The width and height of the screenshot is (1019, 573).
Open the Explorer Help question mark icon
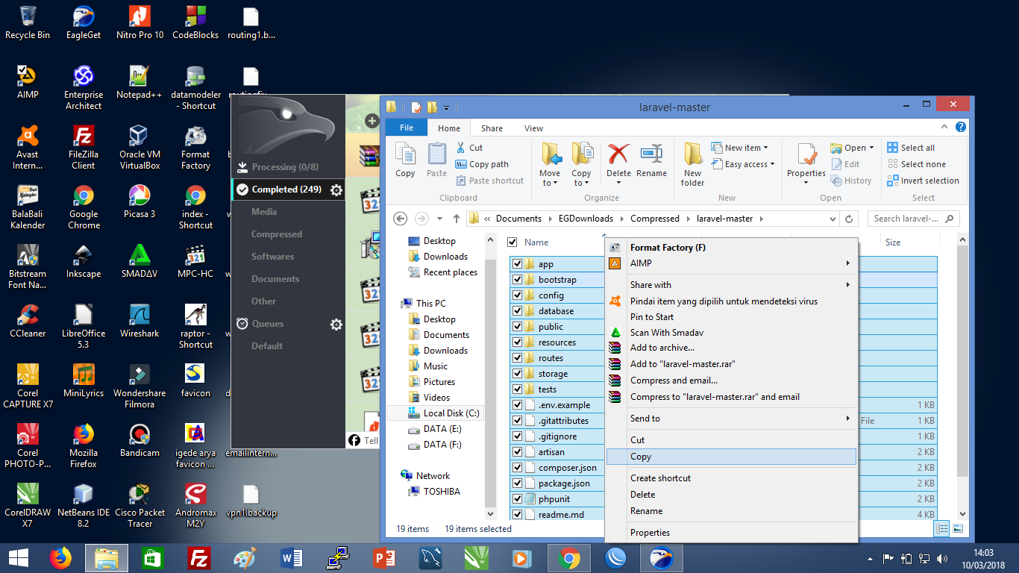[x=962, y=128]
